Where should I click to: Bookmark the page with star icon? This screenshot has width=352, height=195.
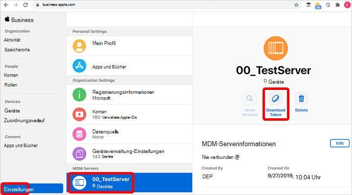[x=296, y=5]
